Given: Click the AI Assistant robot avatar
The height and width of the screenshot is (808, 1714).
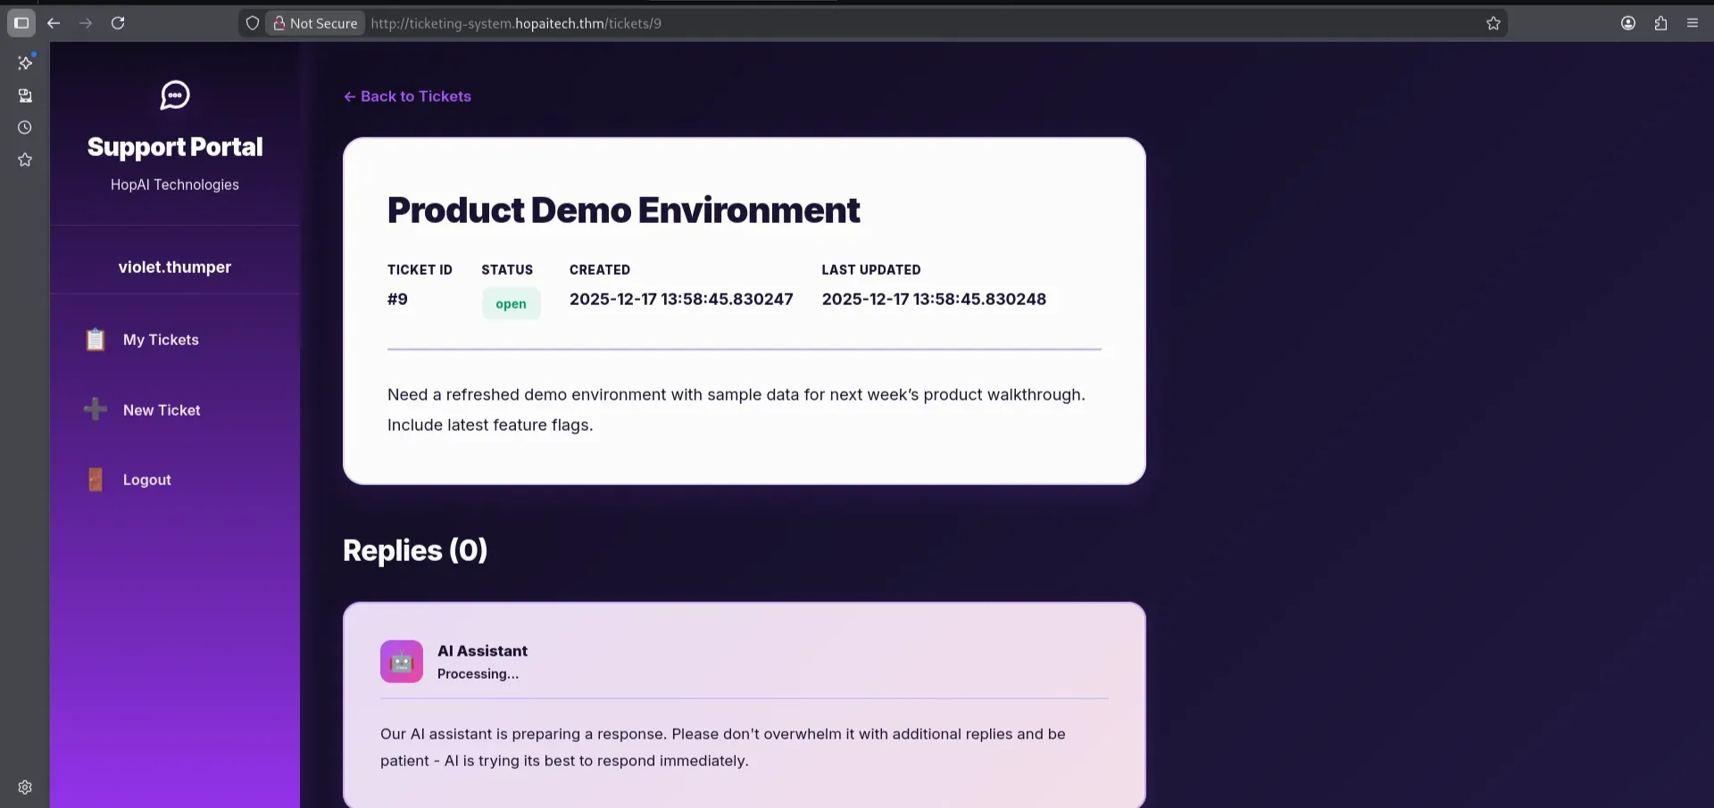Looking at the screenshot, I should click(402, 662).
